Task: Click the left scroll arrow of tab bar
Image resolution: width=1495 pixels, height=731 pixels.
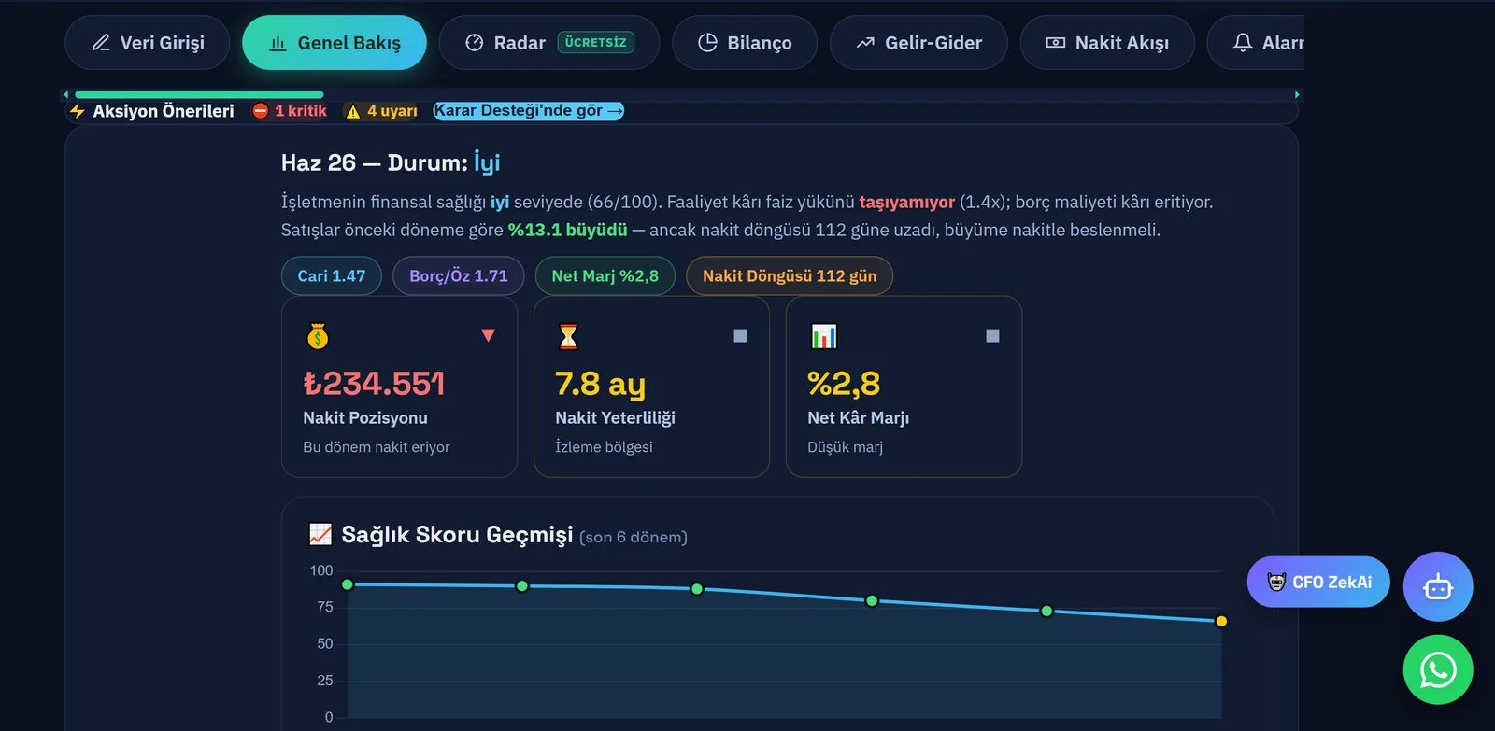Action: [65, 94]
